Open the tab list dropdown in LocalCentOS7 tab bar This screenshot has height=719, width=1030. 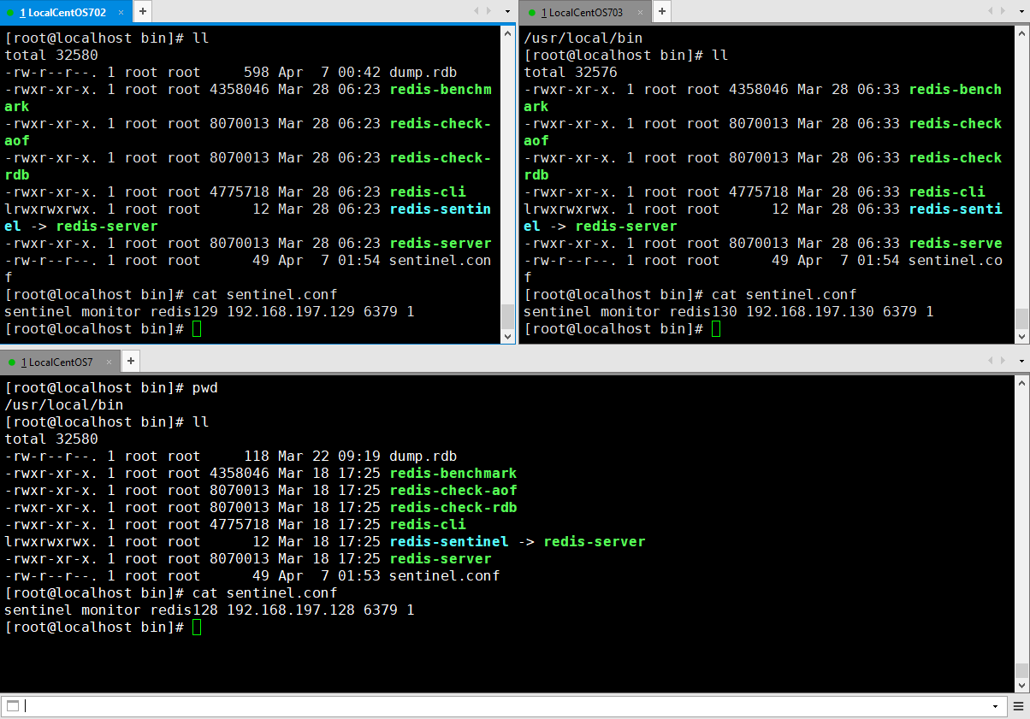pos(1021,362)
